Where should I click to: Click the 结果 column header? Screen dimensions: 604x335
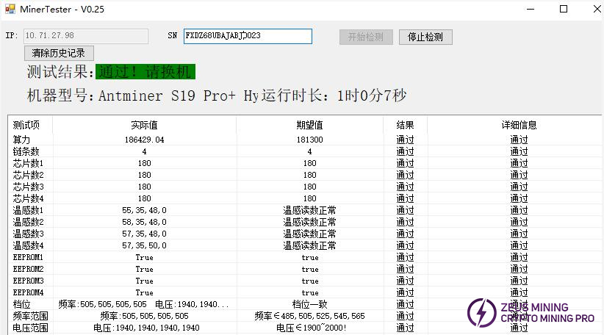pos(405,125)
